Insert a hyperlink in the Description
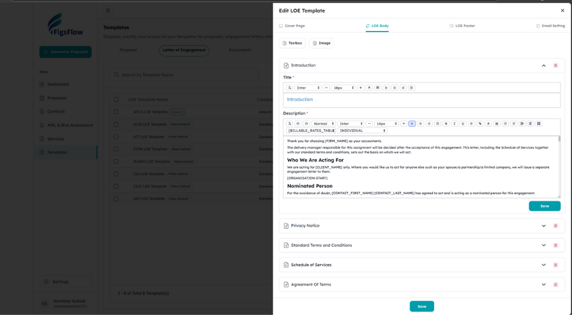Image resolution: width=572 pixels, height=315 pixels. click(x=480, y=124)
